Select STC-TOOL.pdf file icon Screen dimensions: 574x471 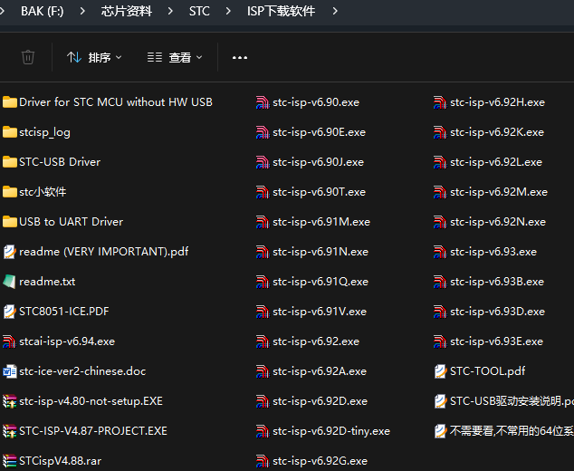click(x=441, y=371)
